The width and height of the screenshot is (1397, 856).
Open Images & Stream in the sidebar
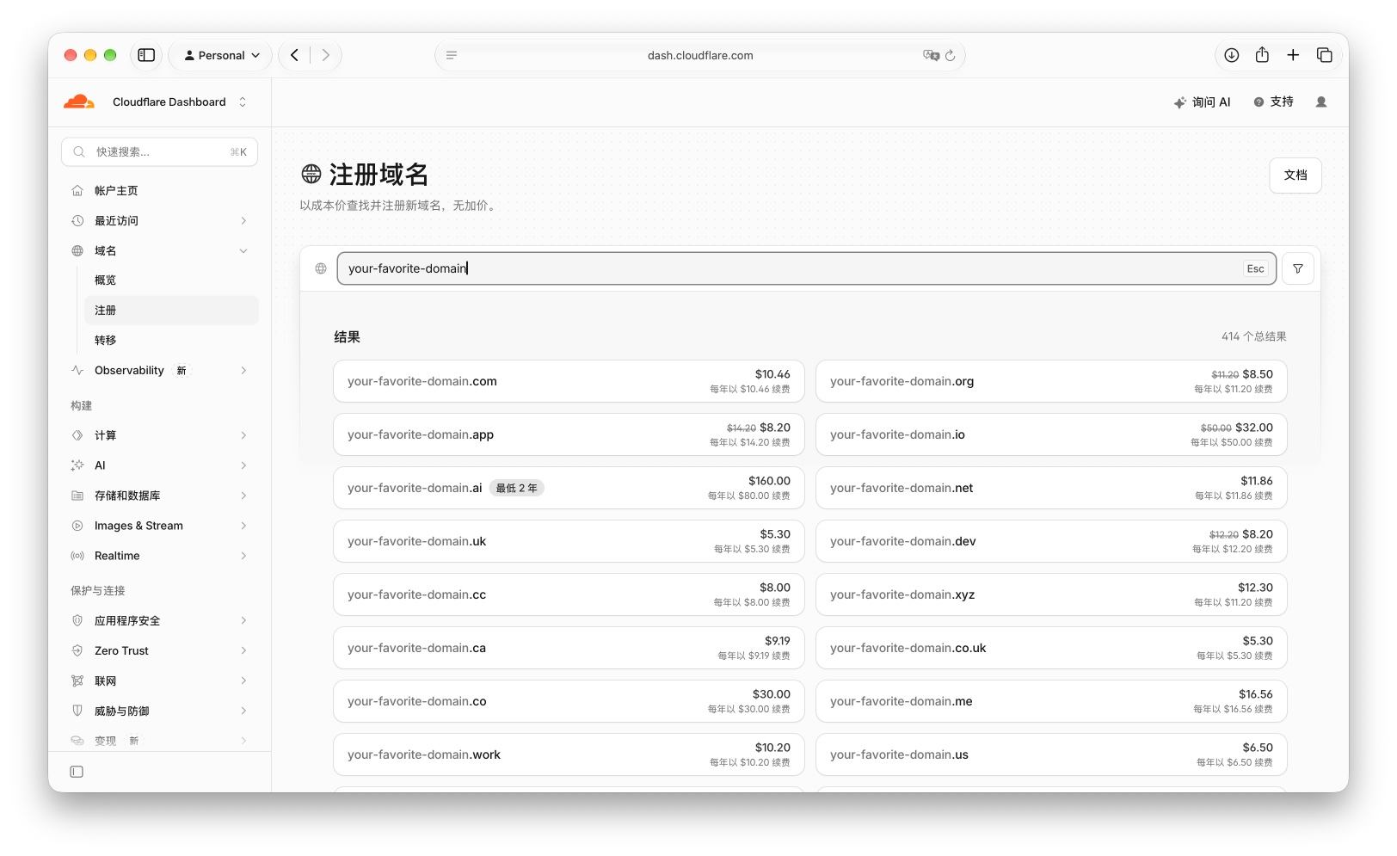tap(159, 526)
